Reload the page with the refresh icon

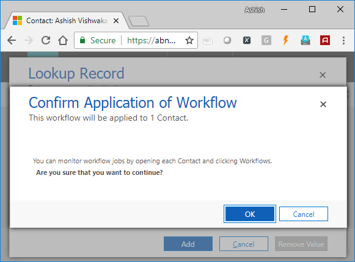coord(46,40)
